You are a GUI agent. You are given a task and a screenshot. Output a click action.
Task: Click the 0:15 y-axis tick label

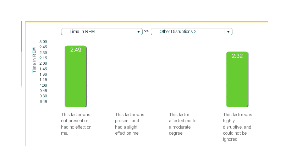(43, 102)
